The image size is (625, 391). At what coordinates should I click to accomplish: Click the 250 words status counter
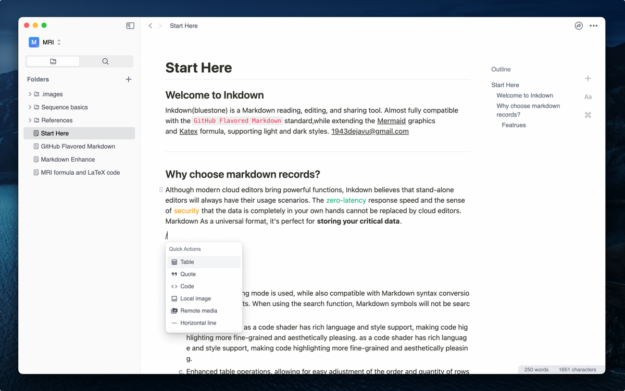pyautogui.click(x=536, y=370)
